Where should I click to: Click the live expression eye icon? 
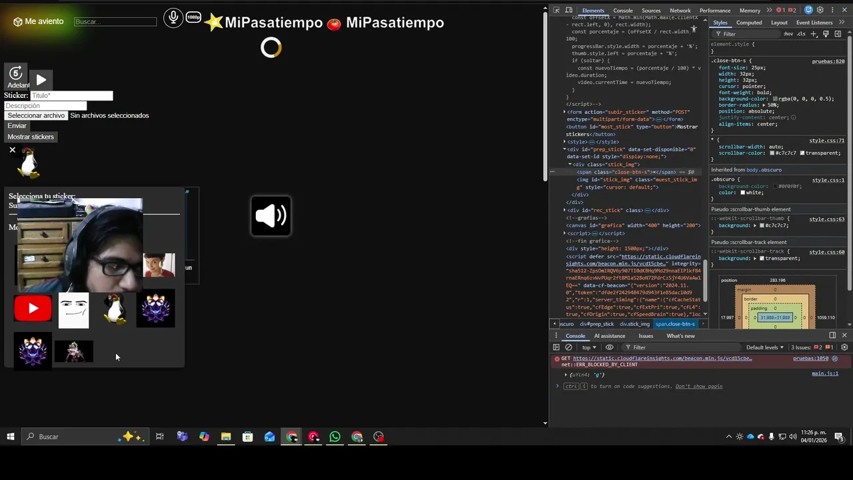pyautogui.click(x=609, y=347)
